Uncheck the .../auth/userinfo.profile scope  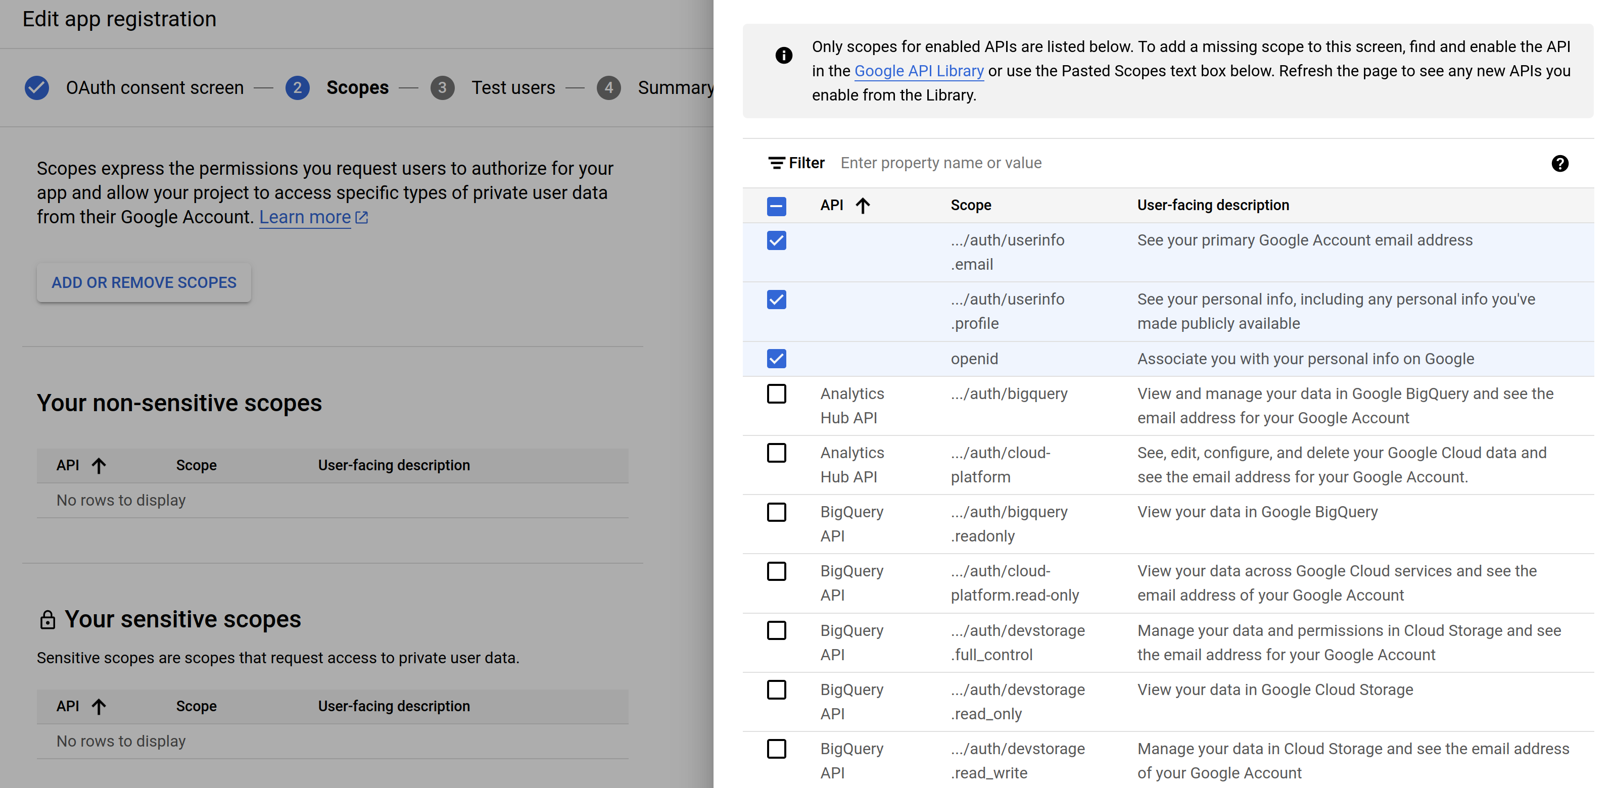(x=777, y=300)
